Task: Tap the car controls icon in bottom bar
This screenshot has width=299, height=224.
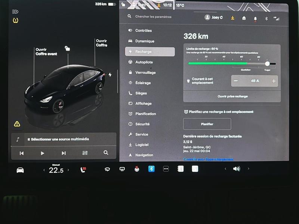Action: pos(20,170)
